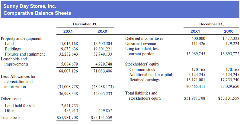Viewport: 240px width, 125px height.
Task: Select total assets $53,131,559 in left table
Action: coord(101,117)
